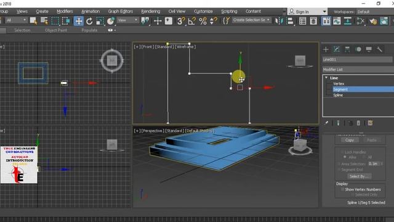Toggle 3D Snaps
Screen dimensions: 394x222
180,21
